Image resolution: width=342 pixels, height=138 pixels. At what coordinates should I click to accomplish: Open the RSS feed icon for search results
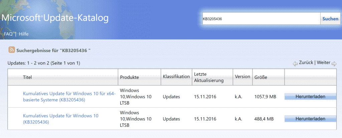click(12, 50)
